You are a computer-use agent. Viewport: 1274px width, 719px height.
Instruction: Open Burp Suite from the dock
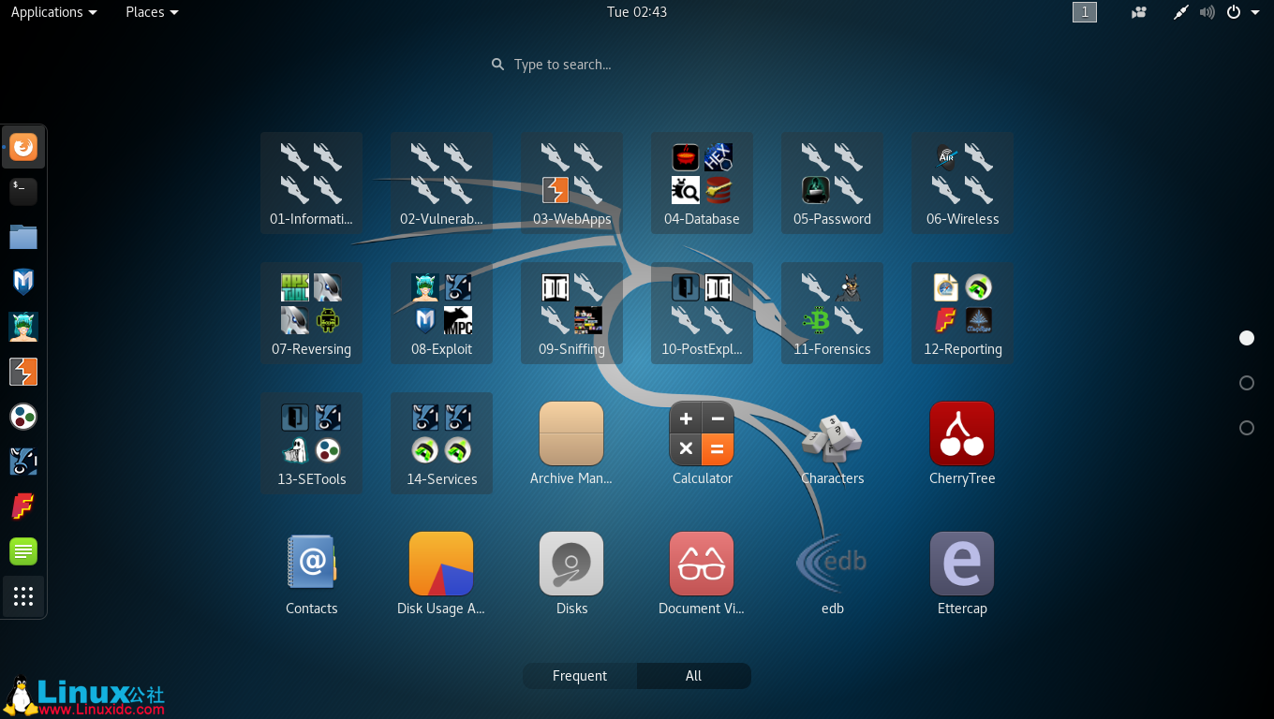(x=23, y=372)
